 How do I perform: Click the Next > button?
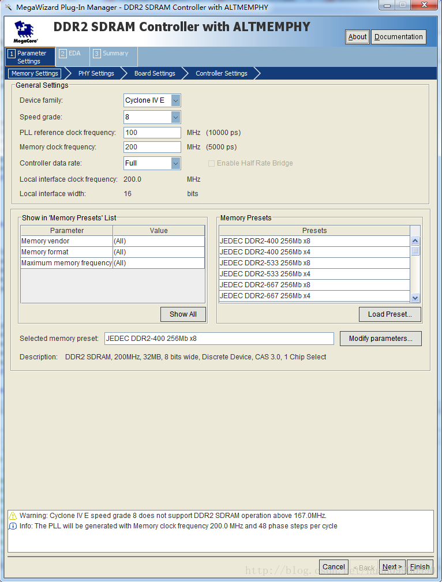(x=392, y=567)
